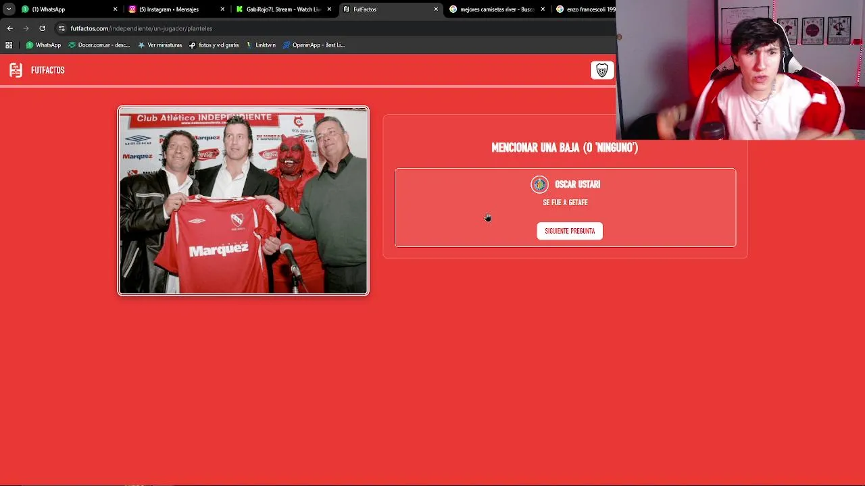Open the OpeninApp bookmark
This screenshot has width=865, height=486.
click(314, 45)
